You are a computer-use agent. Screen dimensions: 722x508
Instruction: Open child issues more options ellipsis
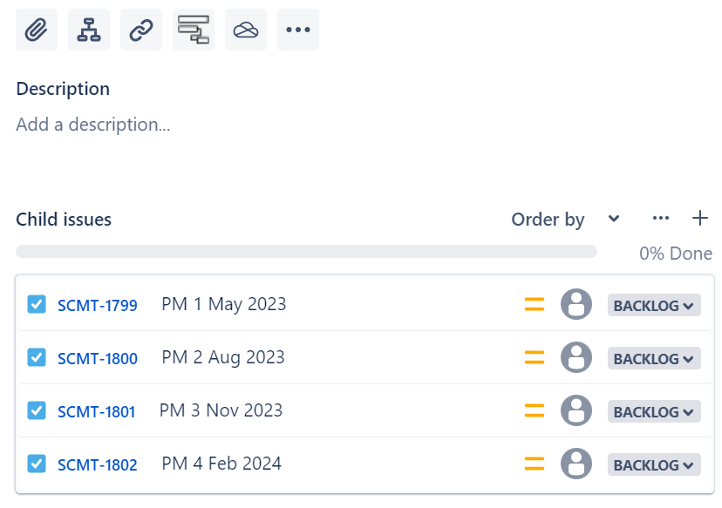click(x=661, y=218)
